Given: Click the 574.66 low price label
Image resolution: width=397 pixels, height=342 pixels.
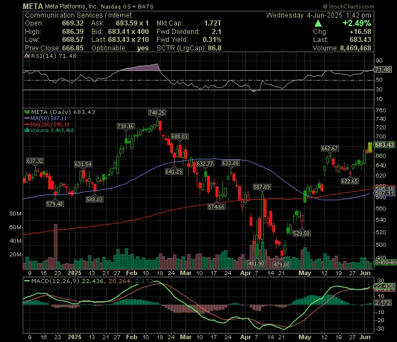Looking at the screenshot, I should coord(217,206).
